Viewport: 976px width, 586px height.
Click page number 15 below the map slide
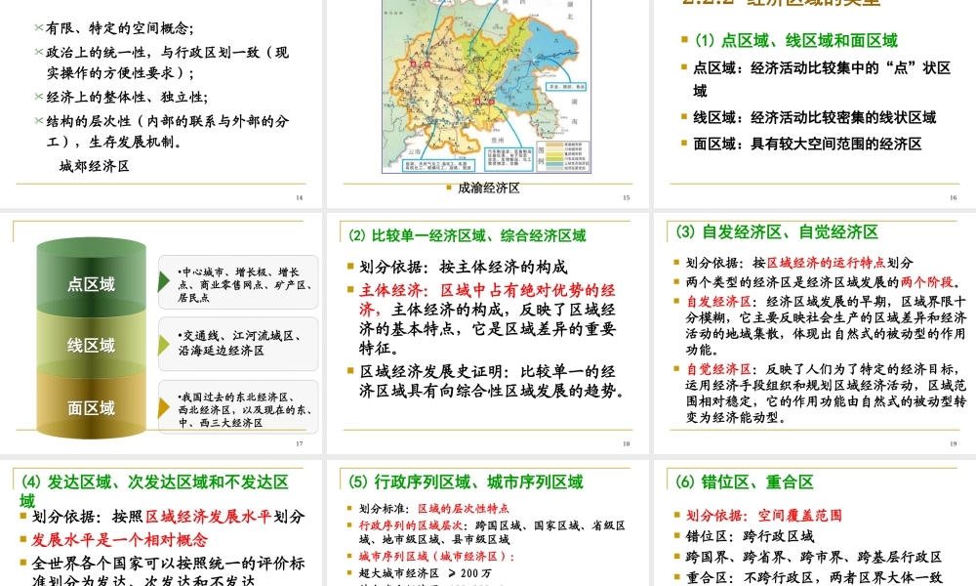625,196
